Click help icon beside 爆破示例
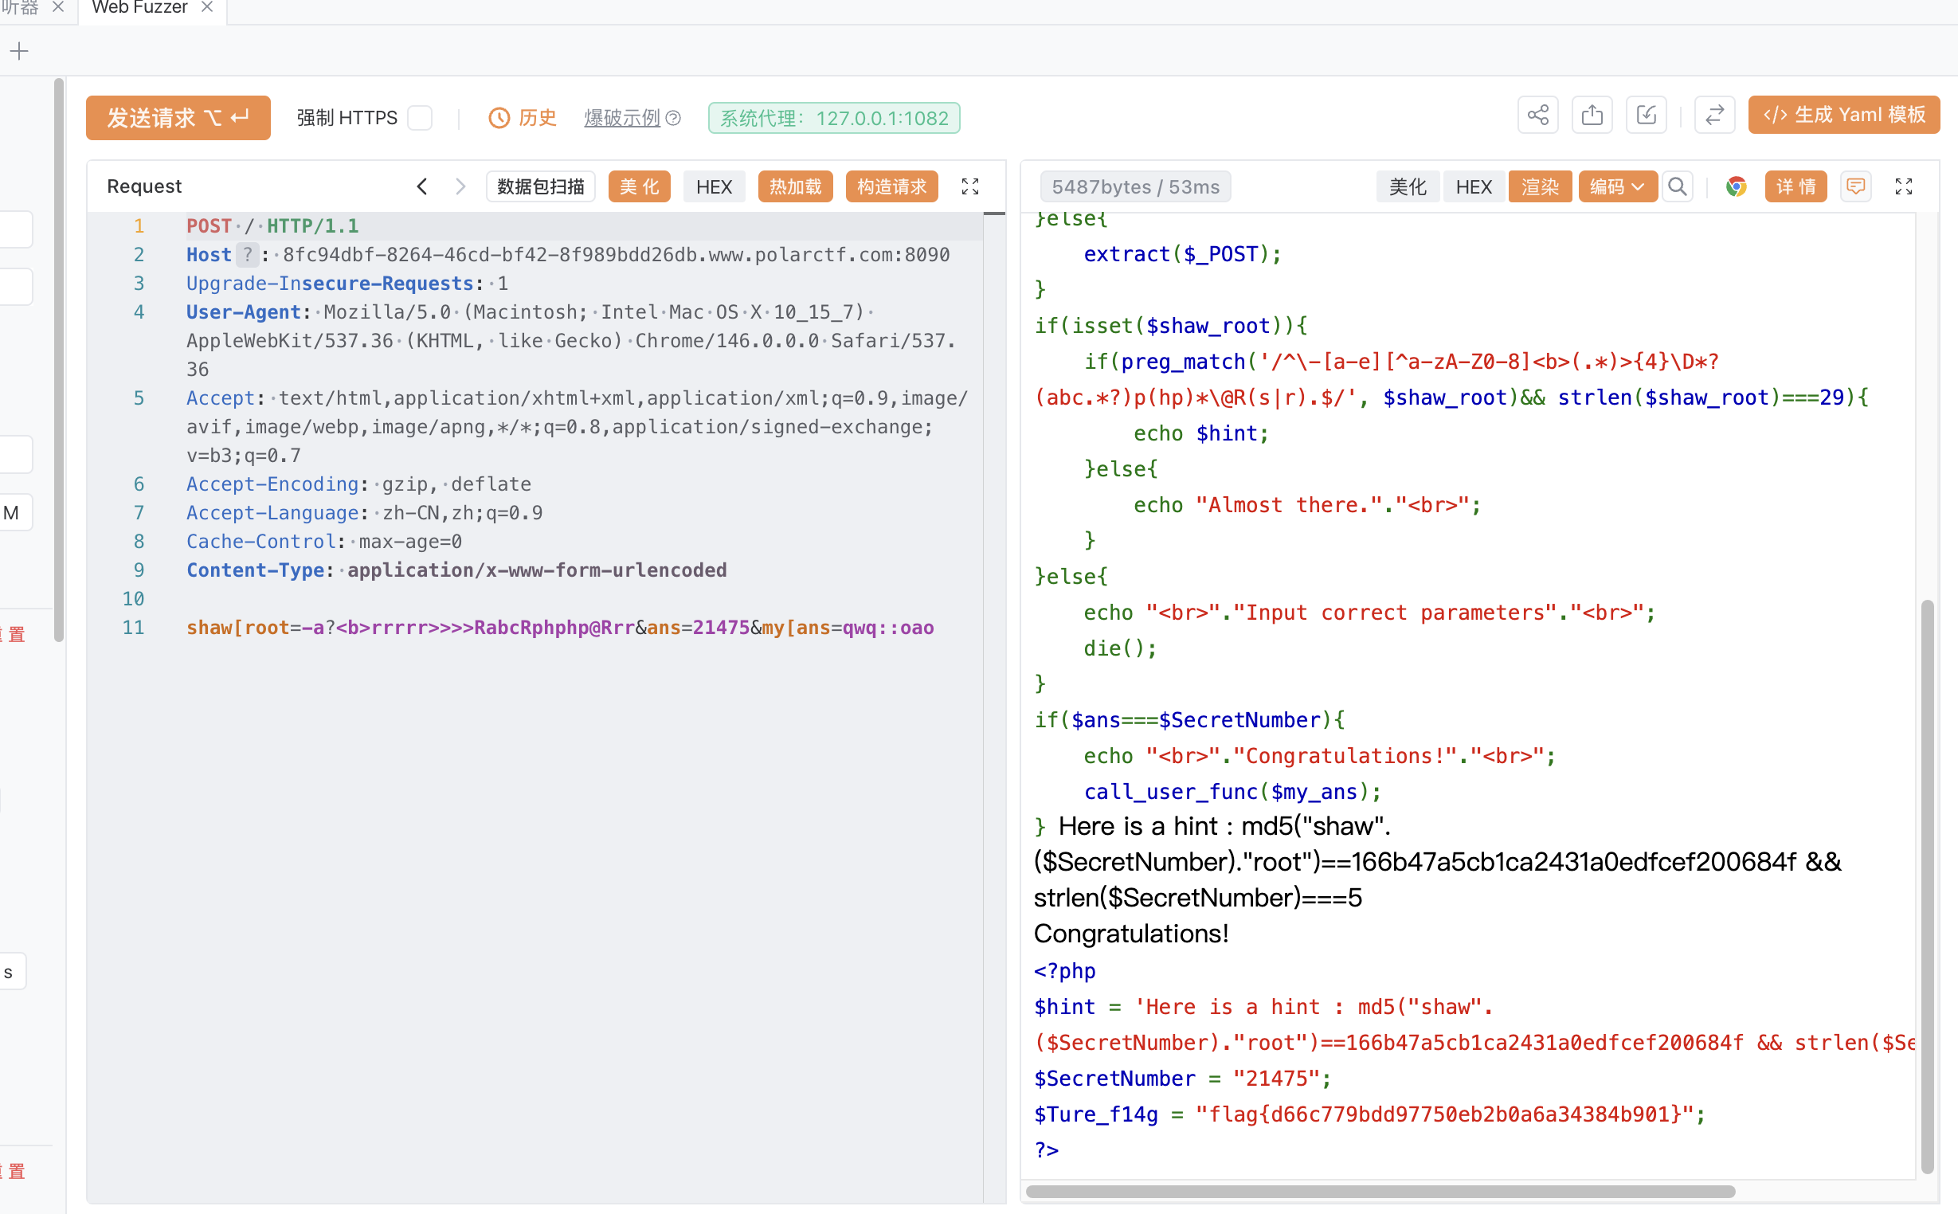This screenshot has width=1958, height=1214. coord(674,118)
